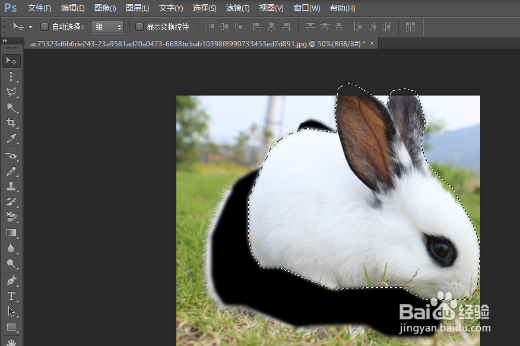
Task: Open the 视图(V) menu
Action: click(271, 8)
